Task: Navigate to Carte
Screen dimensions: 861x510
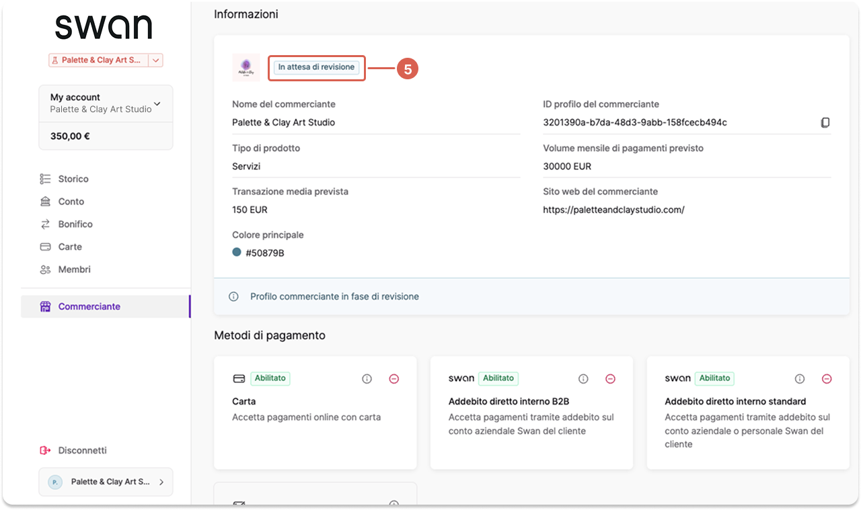Action: click(70, 247)
